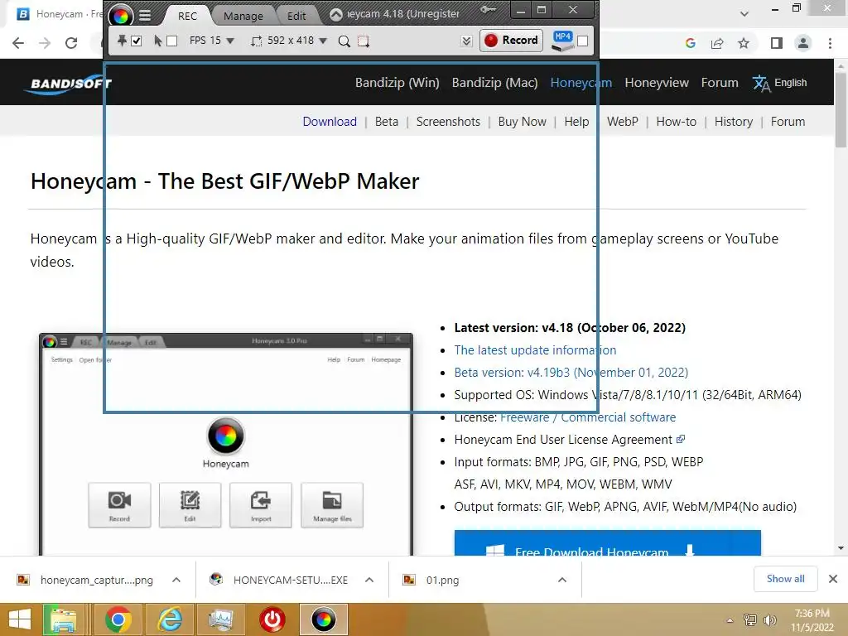Click the red select-region icon

[x=364, y=41]
